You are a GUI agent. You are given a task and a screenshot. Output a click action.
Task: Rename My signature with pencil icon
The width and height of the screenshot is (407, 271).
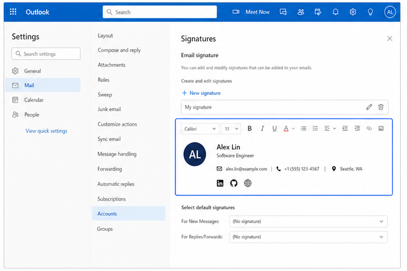pyautogui.click(x=369, y=107)
